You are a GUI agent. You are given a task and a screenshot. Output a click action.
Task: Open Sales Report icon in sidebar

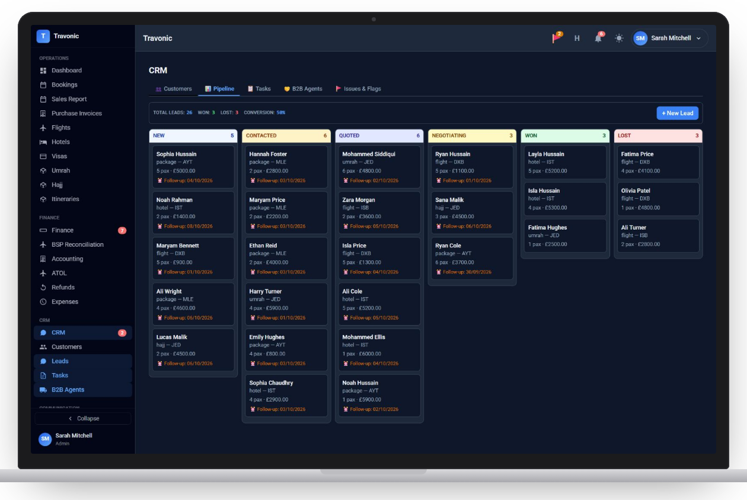(43, 99)
